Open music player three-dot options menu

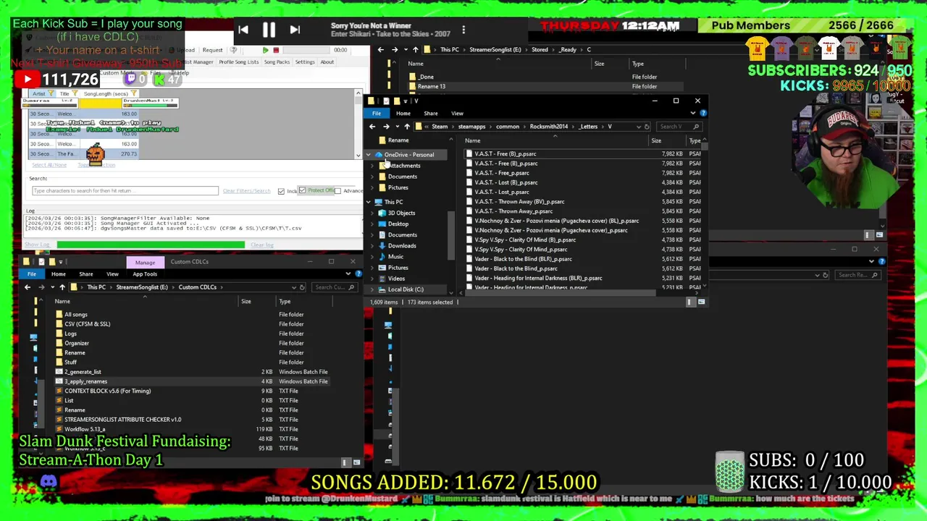[x=463, y=30]
